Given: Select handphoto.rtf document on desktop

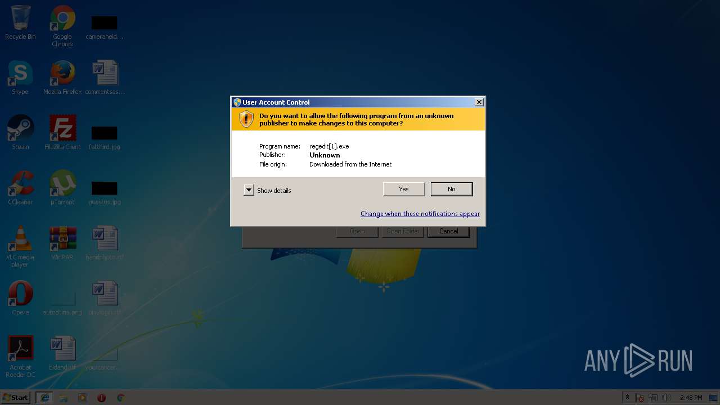Looking at the screenshot, I should click(x=105, y=244).
